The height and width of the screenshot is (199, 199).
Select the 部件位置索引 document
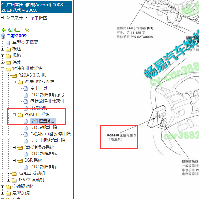43,121
